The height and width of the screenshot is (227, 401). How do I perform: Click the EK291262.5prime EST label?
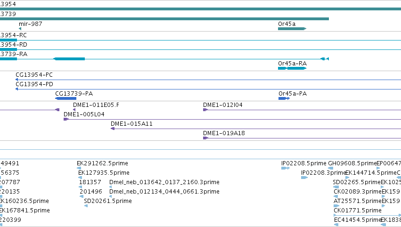click(x=102, y=163)
